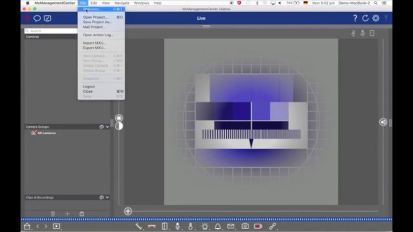Viewport: 413px width, 232px height.
Task: Click the home icon in bottom toolbar
Action: [27, 226]
